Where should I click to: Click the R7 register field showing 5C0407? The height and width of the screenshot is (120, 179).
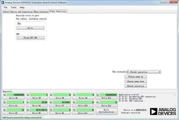click(x=62, y=102)
